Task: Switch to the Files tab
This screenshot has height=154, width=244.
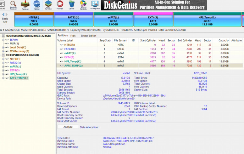Action: pos(73,36)
